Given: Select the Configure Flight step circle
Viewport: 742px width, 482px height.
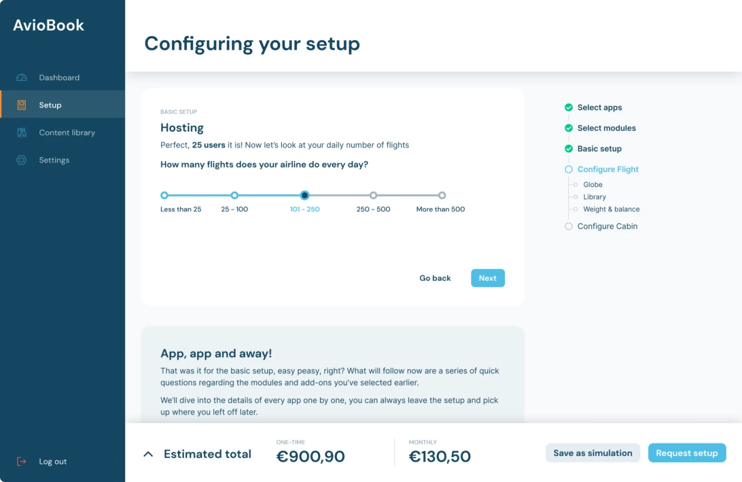Looking at the screenshot, I should pyautogui.click(x=569, y=169).
